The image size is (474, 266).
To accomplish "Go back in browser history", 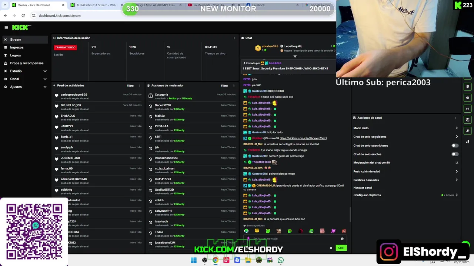I will coord(5,16).
